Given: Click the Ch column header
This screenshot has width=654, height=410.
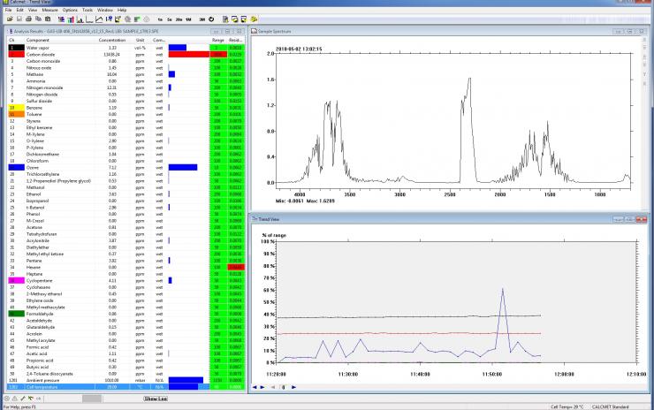Looking at the screenshot, I should [12, 40].
